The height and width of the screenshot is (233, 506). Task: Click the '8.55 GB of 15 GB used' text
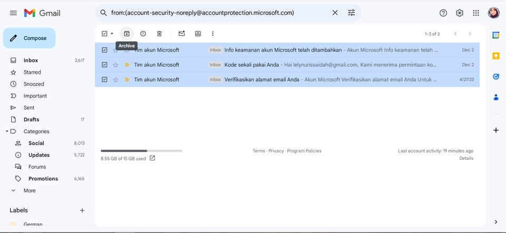[123, 158]
